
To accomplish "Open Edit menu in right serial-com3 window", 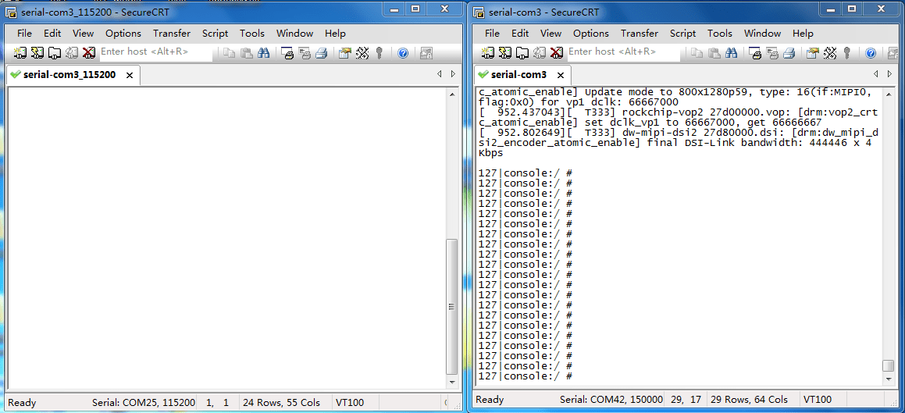I will click(x=520, y=34).
